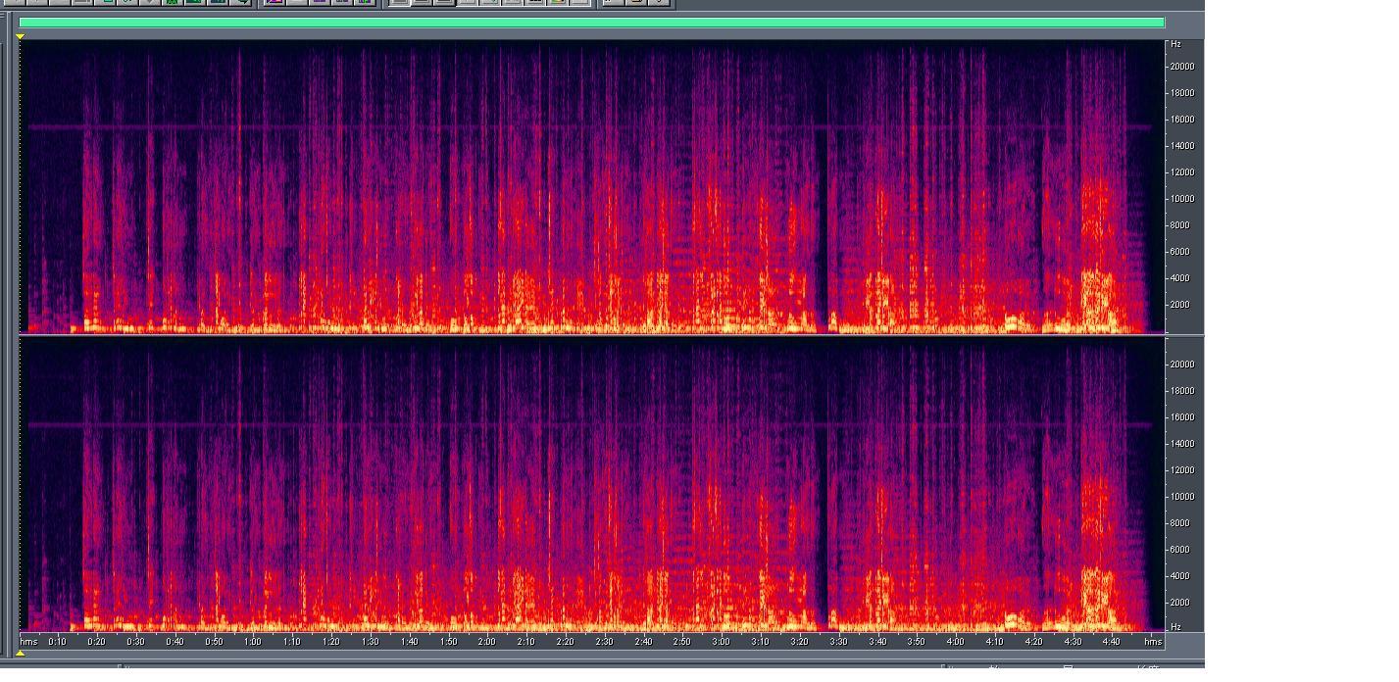Click the 12000 Hz label of the left channel
This screenshot has width=1399, height=682.
(1181, 172)
